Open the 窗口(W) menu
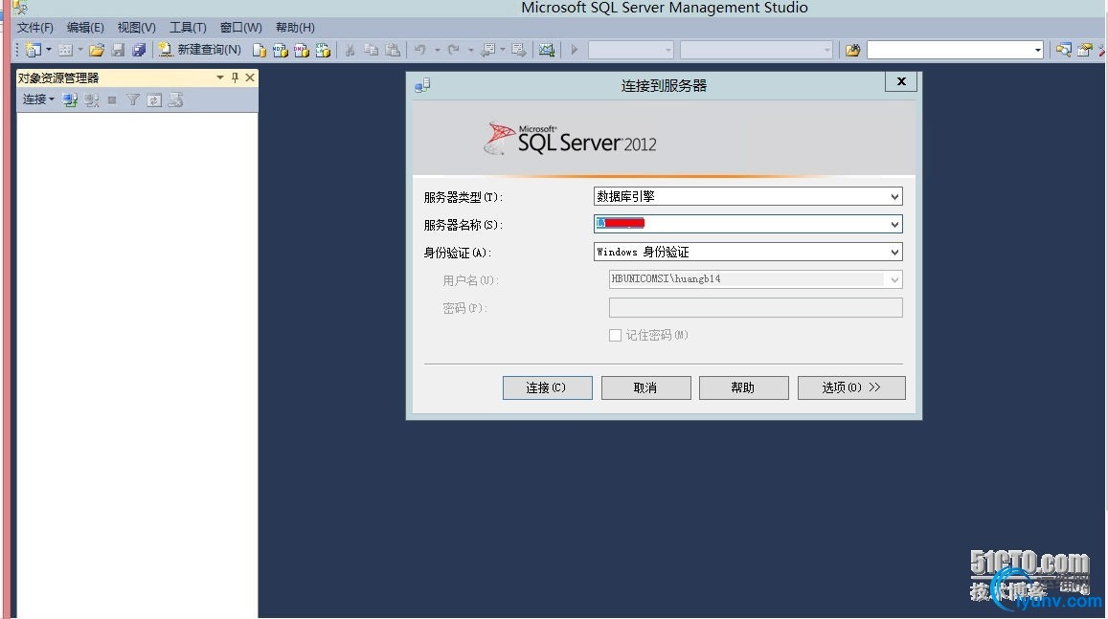Image resolution: width=1108 pixels, height=619 pixels. [241, 28]
